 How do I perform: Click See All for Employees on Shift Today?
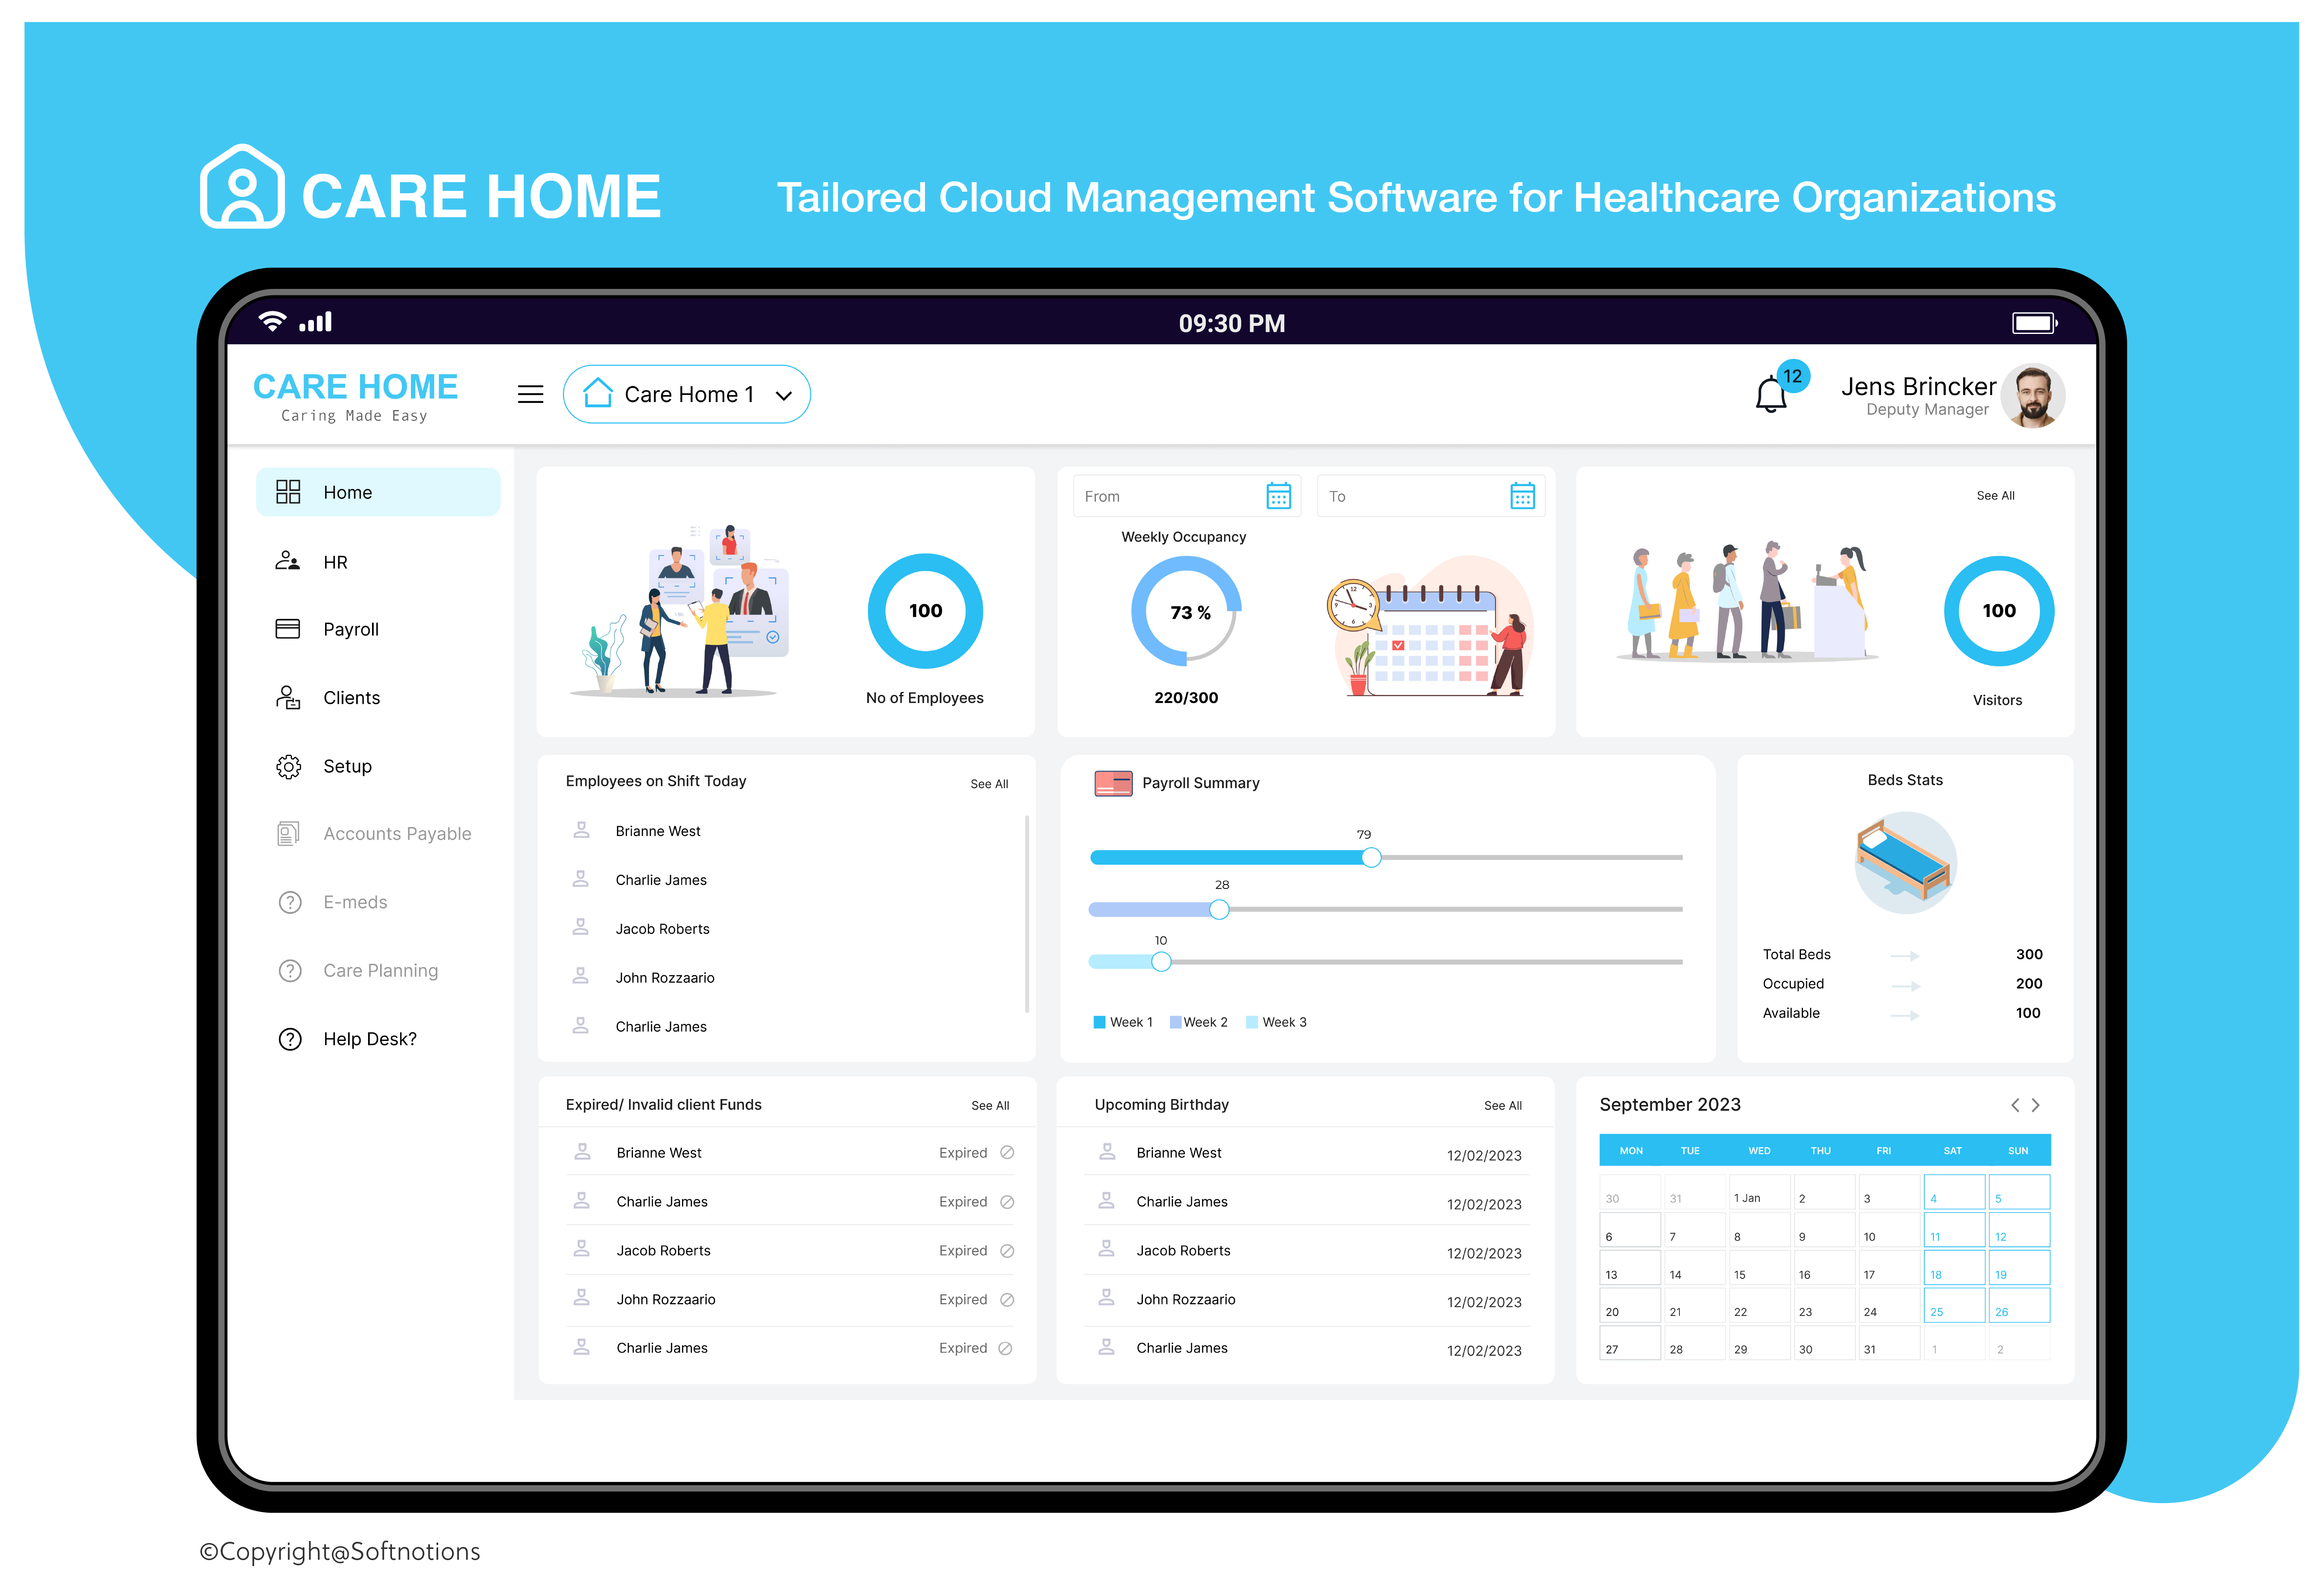tap(989, 785)
